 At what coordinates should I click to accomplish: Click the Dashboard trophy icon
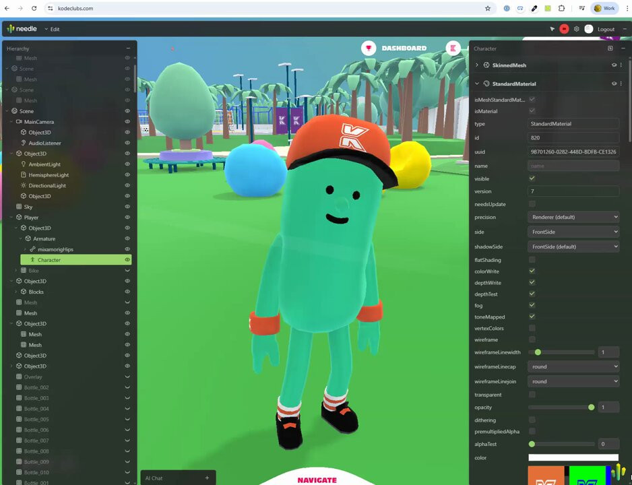point(368,48)
